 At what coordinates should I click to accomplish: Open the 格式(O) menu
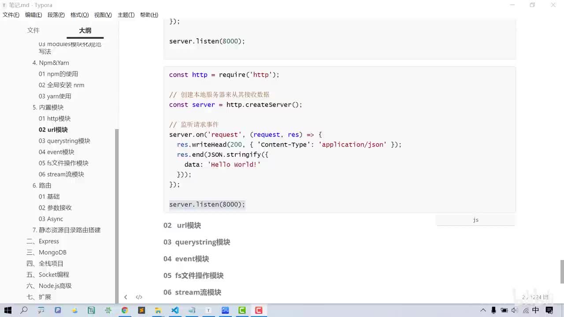tap(79, 15)
